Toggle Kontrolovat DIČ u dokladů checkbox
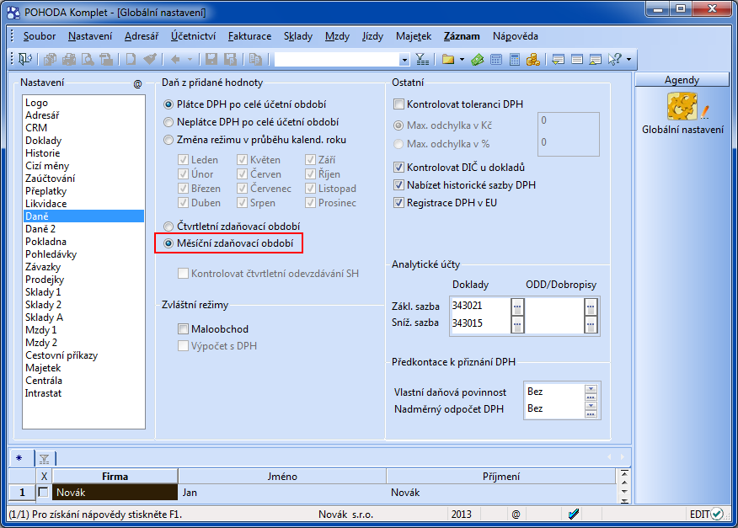 pos(398,167)
